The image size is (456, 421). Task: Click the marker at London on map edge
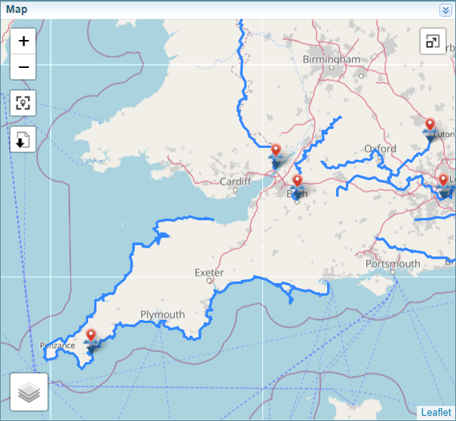pyautogui.click(x=443, y=181)
